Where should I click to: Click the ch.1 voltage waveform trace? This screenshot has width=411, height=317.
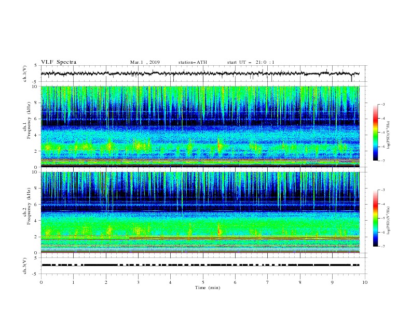pyautogui.click(x=200, y=74)
